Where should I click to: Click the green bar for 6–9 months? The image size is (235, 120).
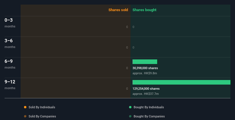click(x=145, y=62)
